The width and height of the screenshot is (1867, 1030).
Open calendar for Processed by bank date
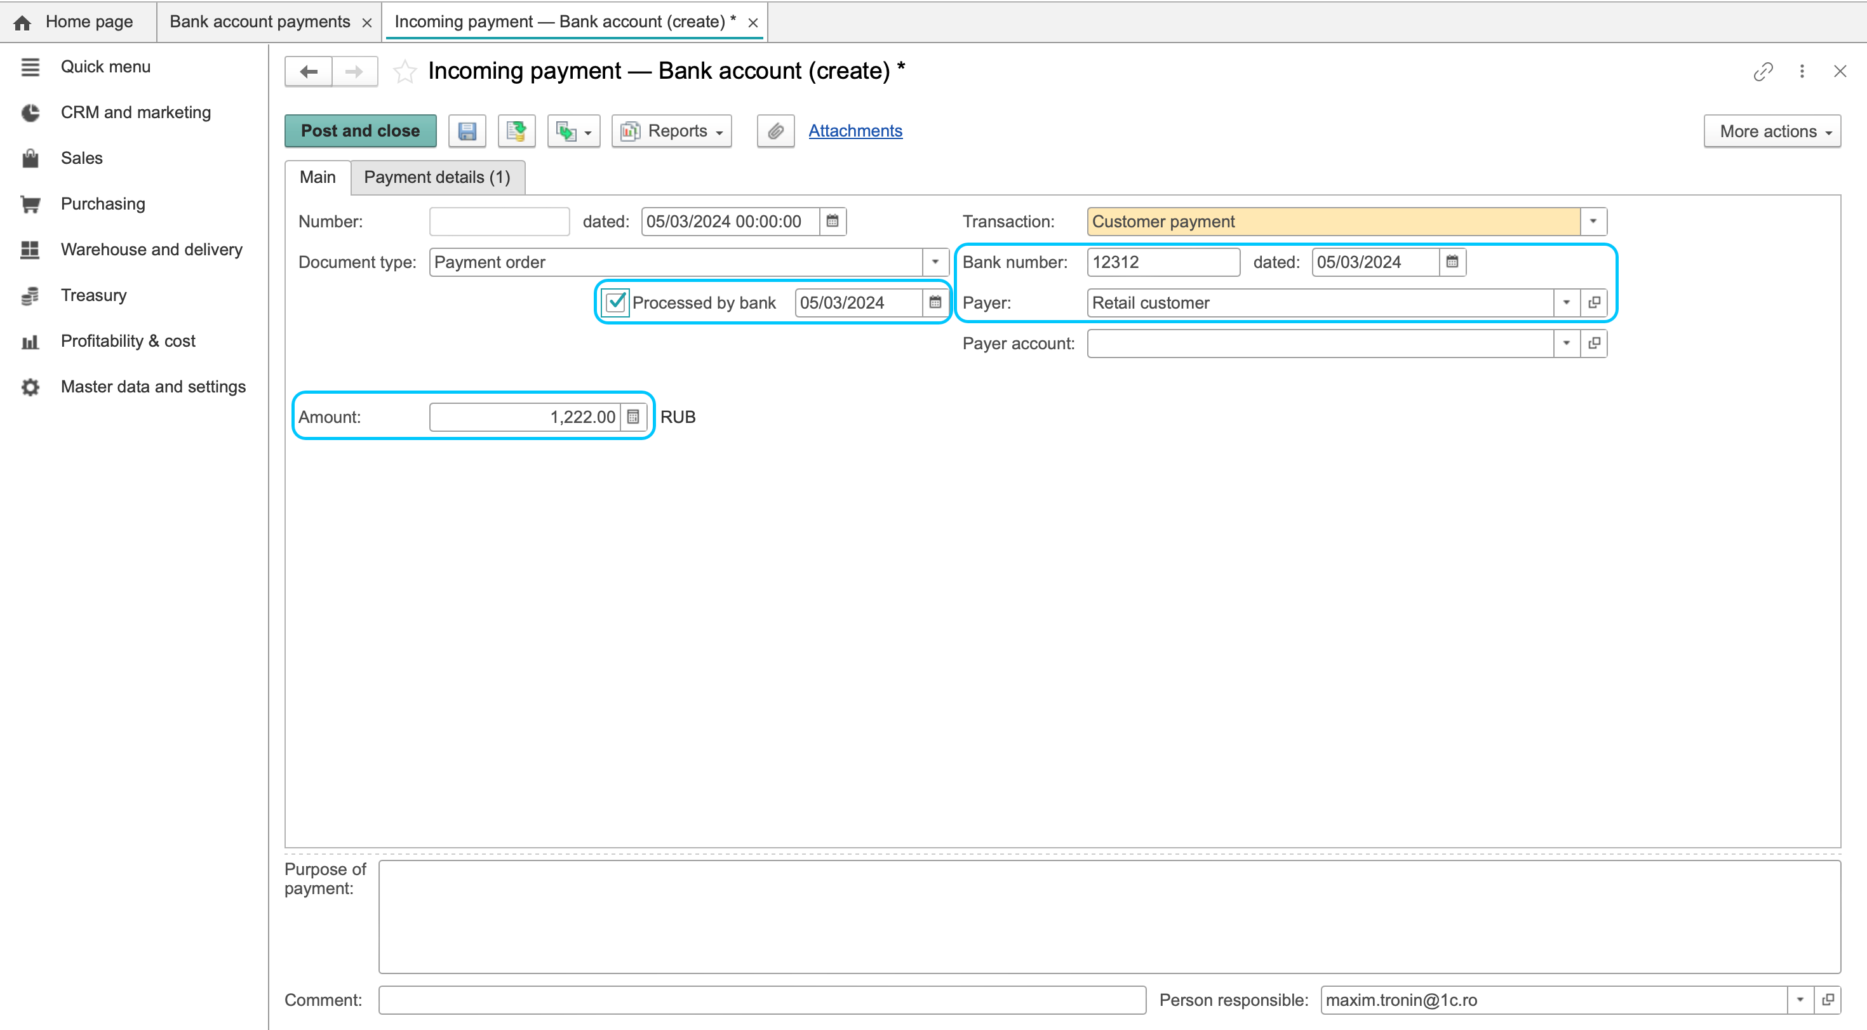[935, 303]
